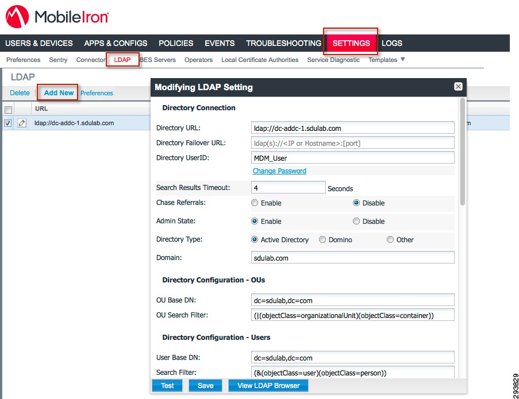Screen dimensions: 519x399
Task: Open the Connector sub-menu item
Action: coord(91,60)
